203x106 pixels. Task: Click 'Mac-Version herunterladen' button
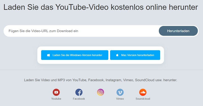point(135,55)
